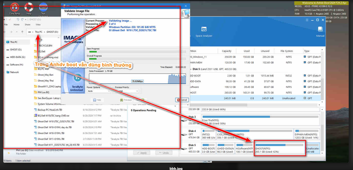This screenshot has height=170, width=353.
Task: Click GHOST (O:) in the Explorer address bar
Action: [52, 32]
